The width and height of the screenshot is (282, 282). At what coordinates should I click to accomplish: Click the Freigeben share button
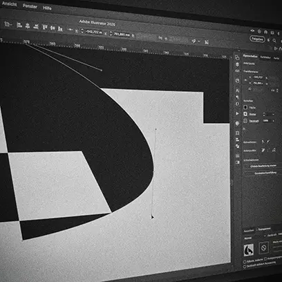click(x=257, y=39)
